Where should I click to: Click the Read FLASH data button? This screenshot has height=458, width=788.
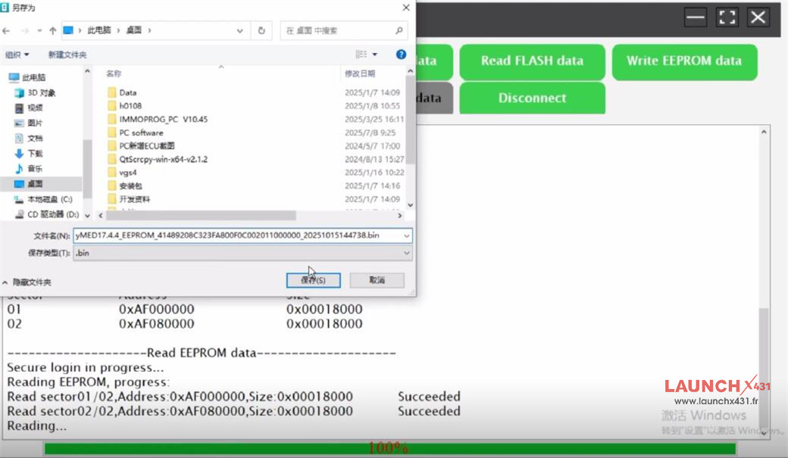point(531,61)
